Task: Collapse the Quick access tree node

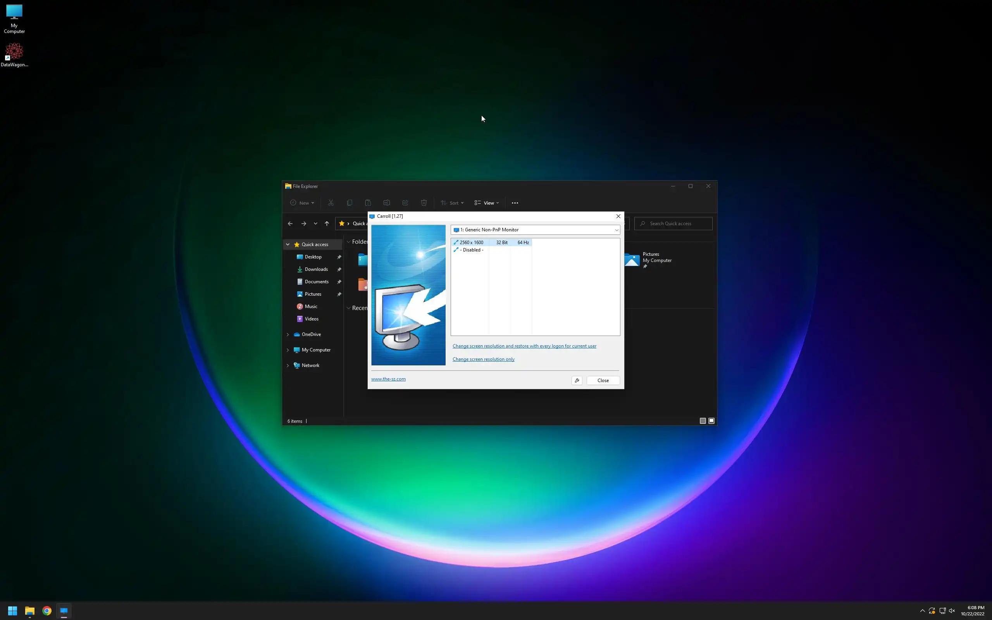Action: 288,245
